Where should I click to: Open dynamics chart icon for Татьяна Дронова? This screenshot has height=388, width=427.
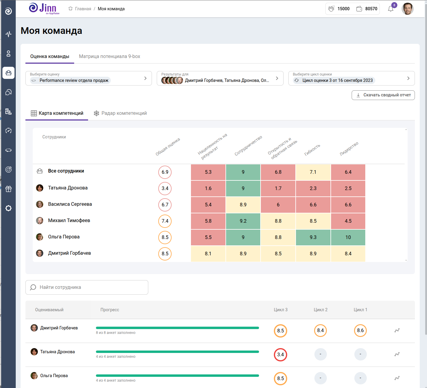tap(397, 354)
